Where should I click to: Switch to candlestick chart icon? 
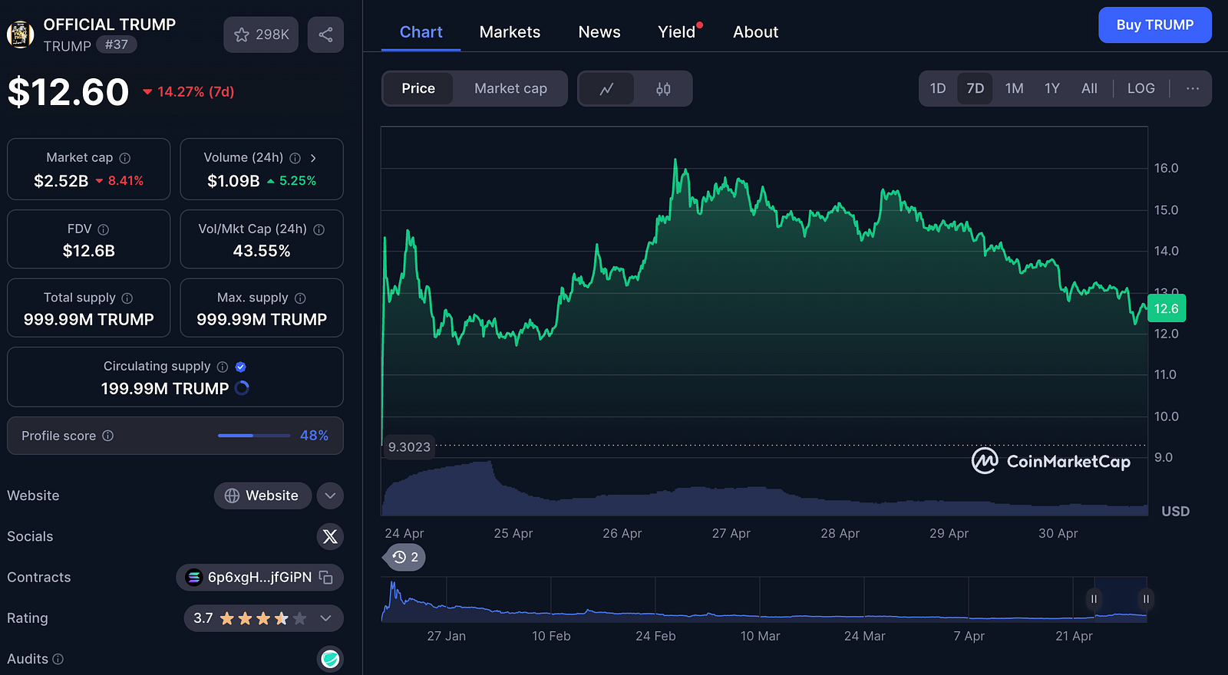663,89
